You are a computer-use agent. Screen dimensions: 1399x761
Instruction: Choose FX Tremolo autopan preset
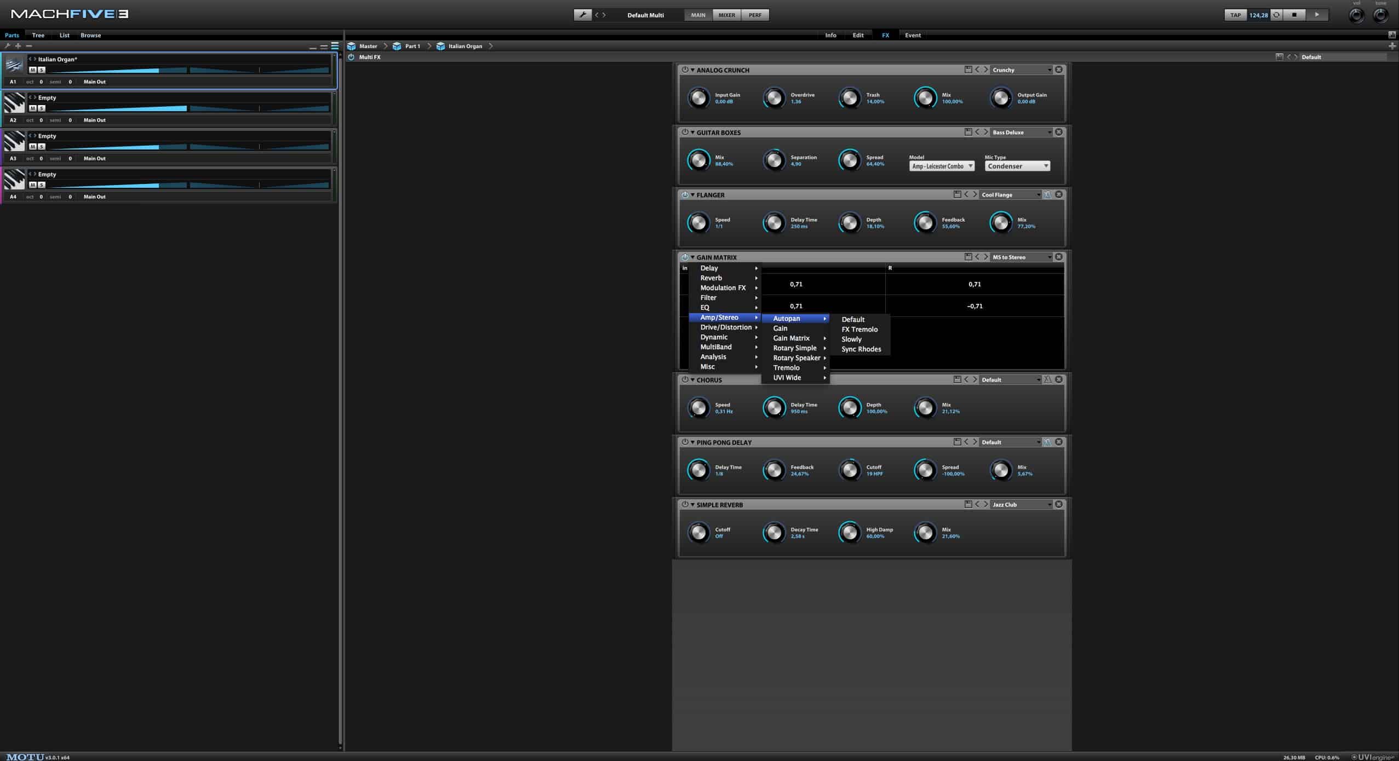click(x=859, y=329)
